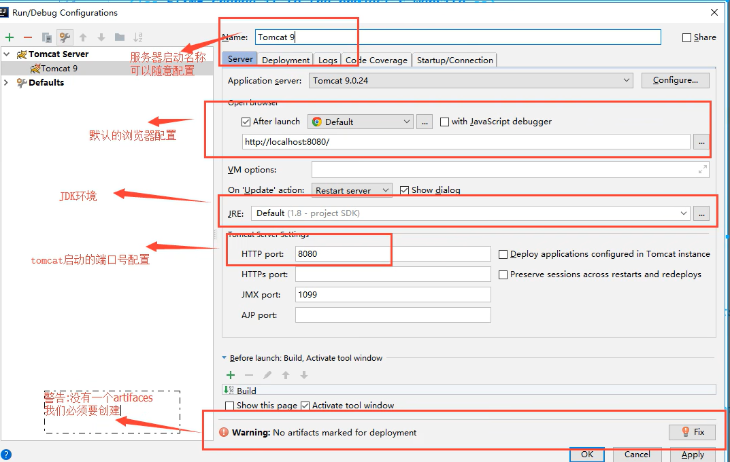Copy configuration using the duplicate icon
The image size is (730, 462).
point(46,37)
